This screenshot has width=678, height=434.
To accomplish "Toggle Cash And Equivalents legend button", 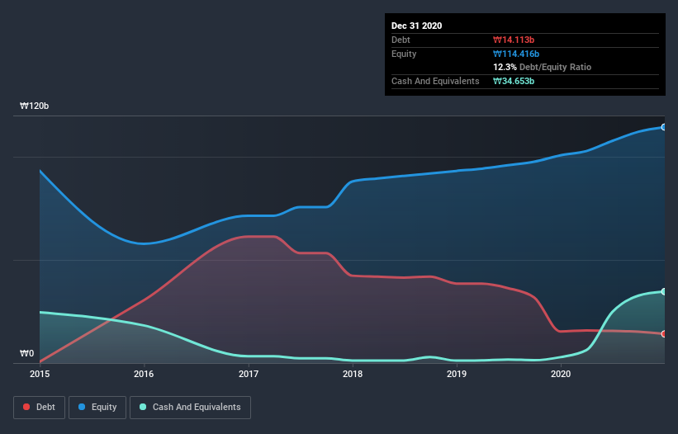I will coord(190,408).
